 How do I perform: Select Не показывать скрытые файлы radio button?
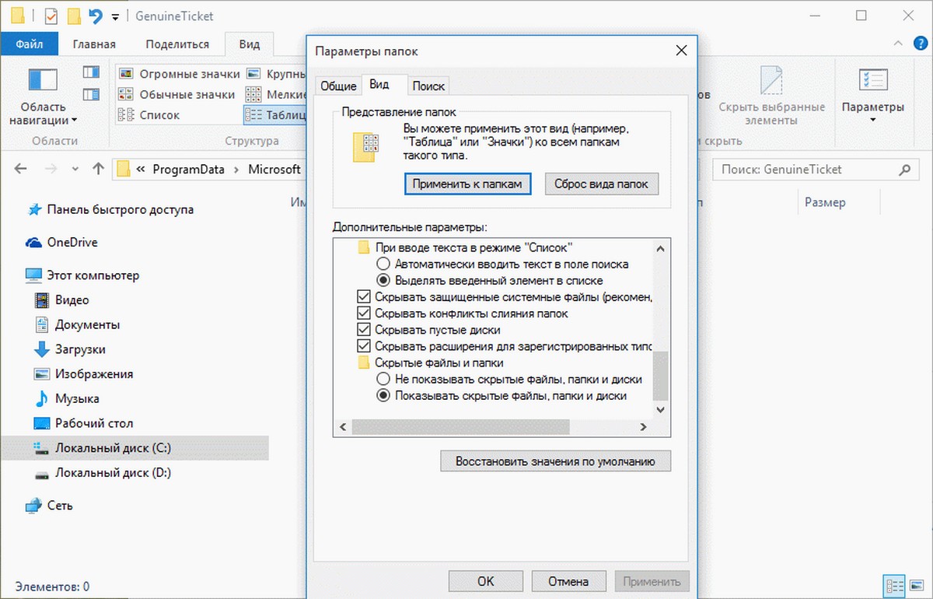coord(383,380)
